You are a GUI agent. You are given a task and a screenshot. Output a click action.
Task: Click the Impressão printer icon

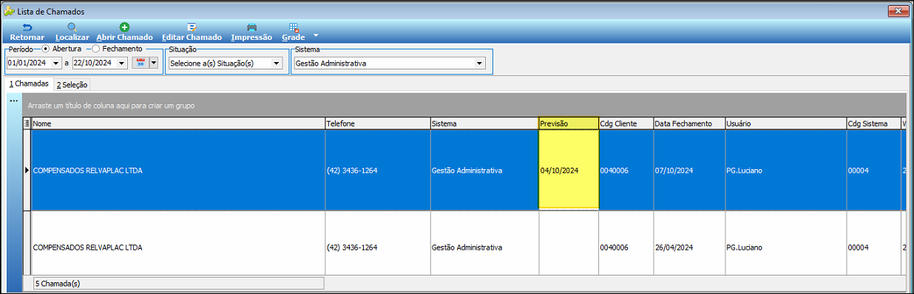(x=251, y=27)
